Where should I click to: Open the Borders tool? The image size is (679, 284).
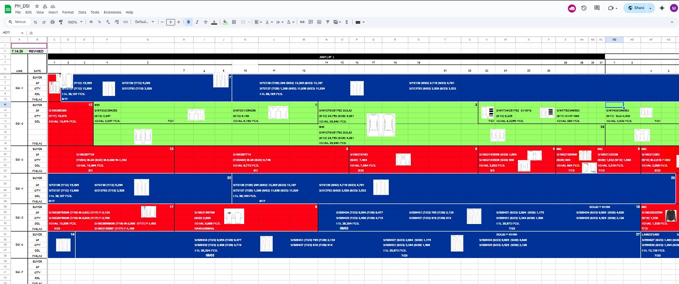pos(234,22)
